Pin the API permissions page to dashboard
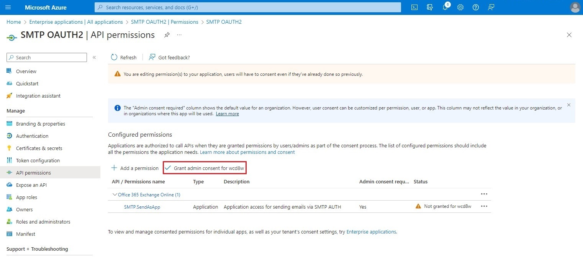 tap(167, 35)
